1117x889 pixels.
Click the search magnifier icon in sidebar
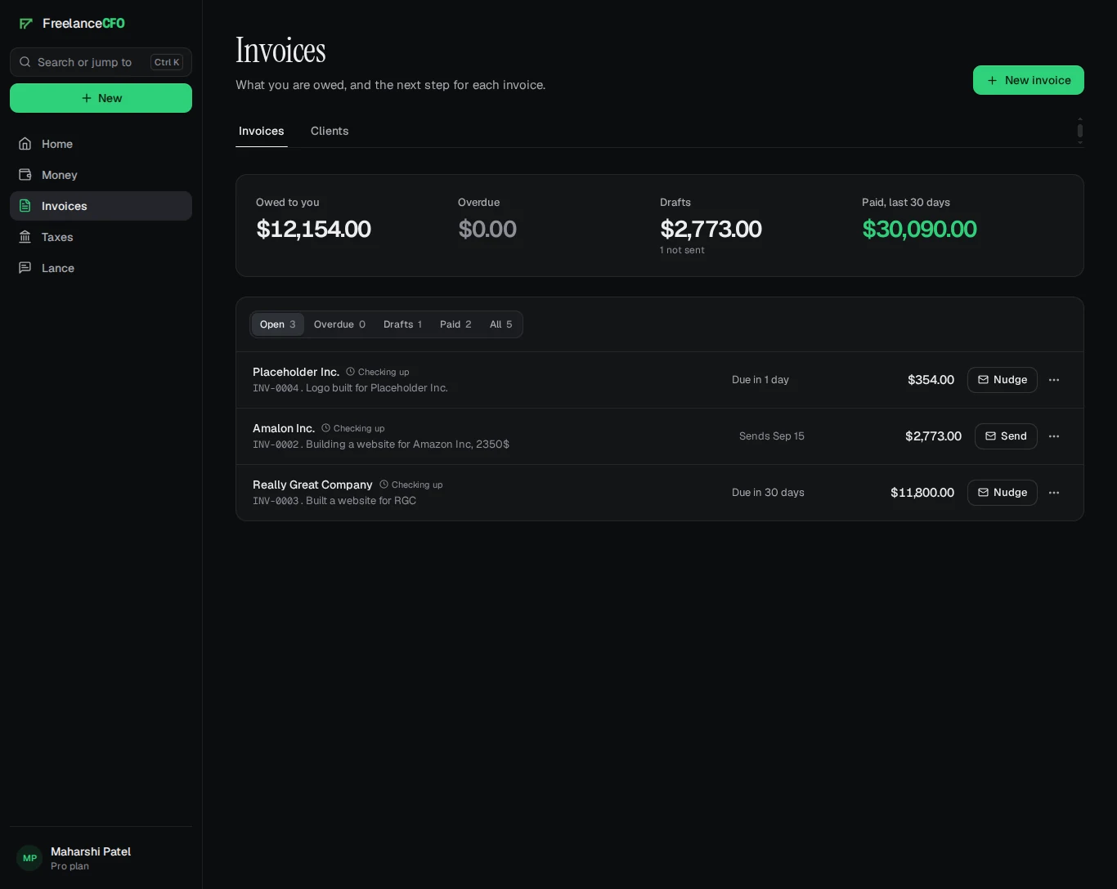[x=25, y=62]
